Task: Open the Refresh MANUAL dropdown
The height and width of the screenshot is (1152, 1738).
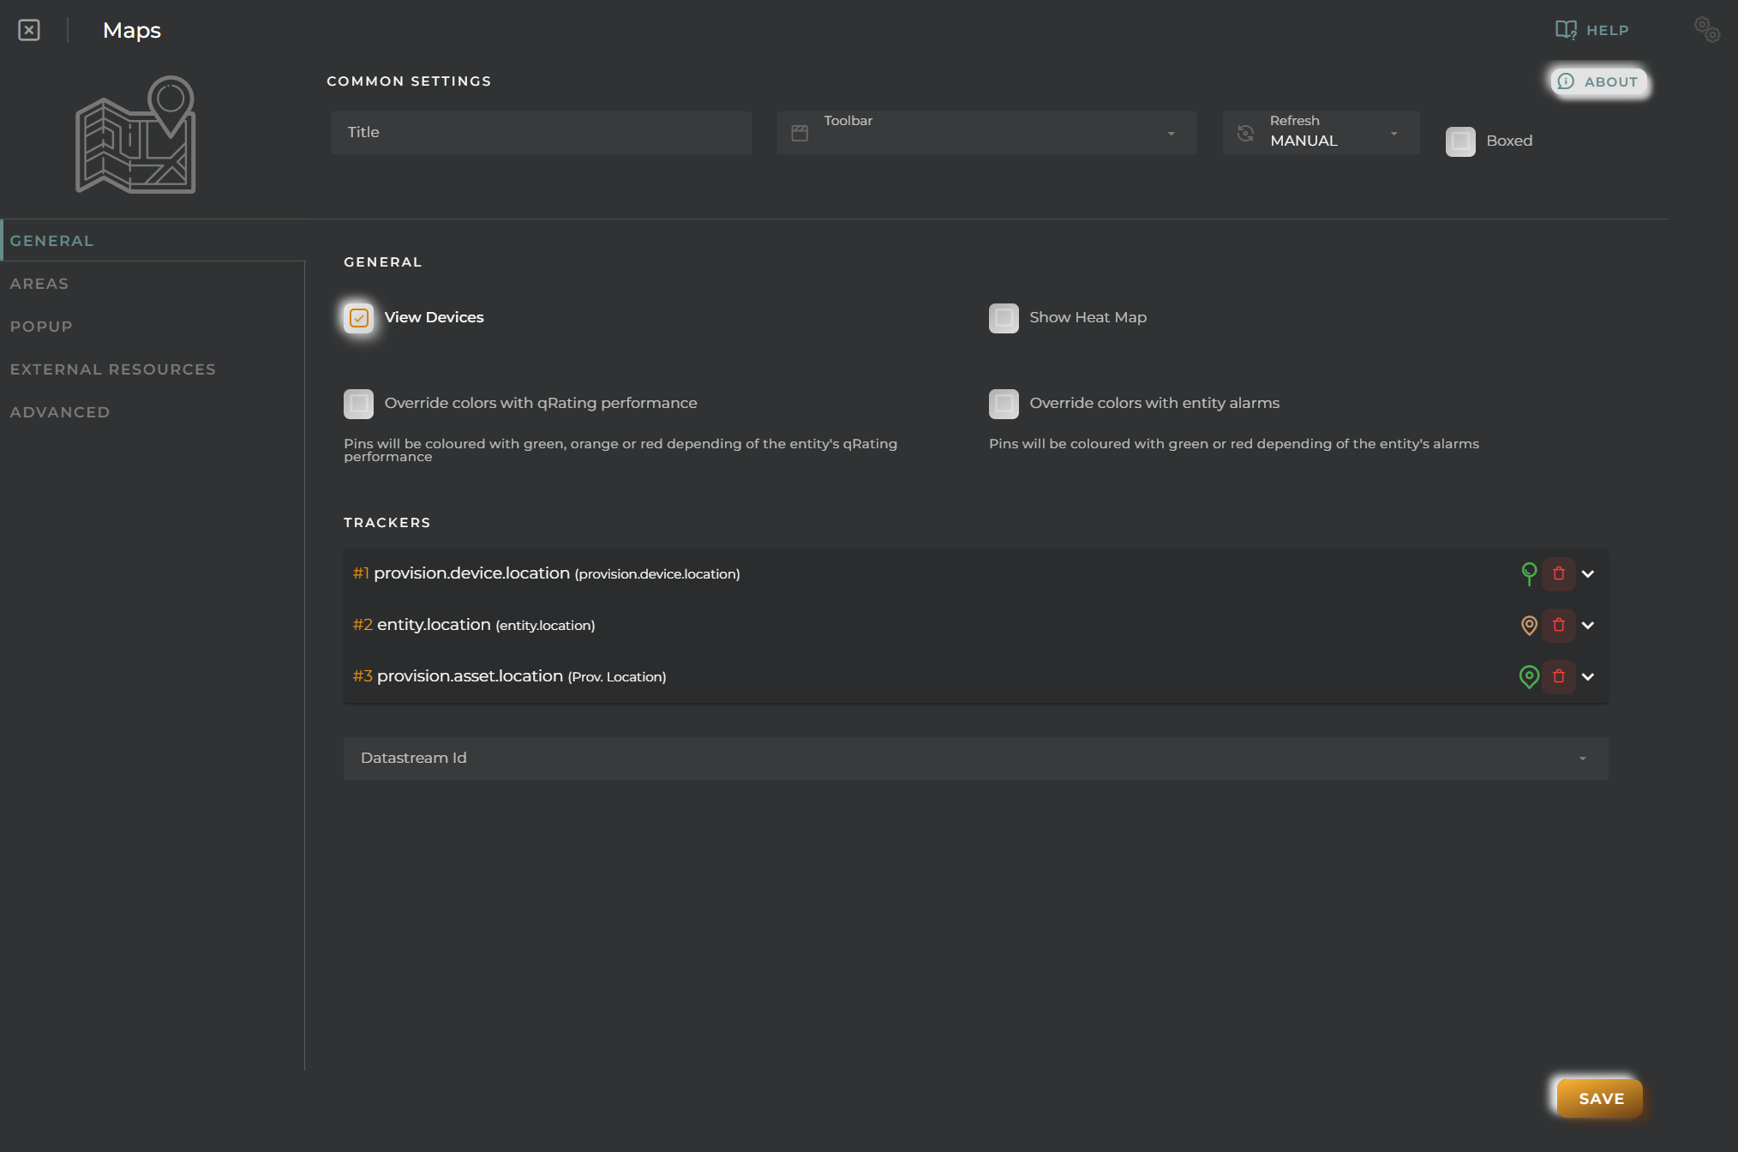Action: (x=1321, y=133)
